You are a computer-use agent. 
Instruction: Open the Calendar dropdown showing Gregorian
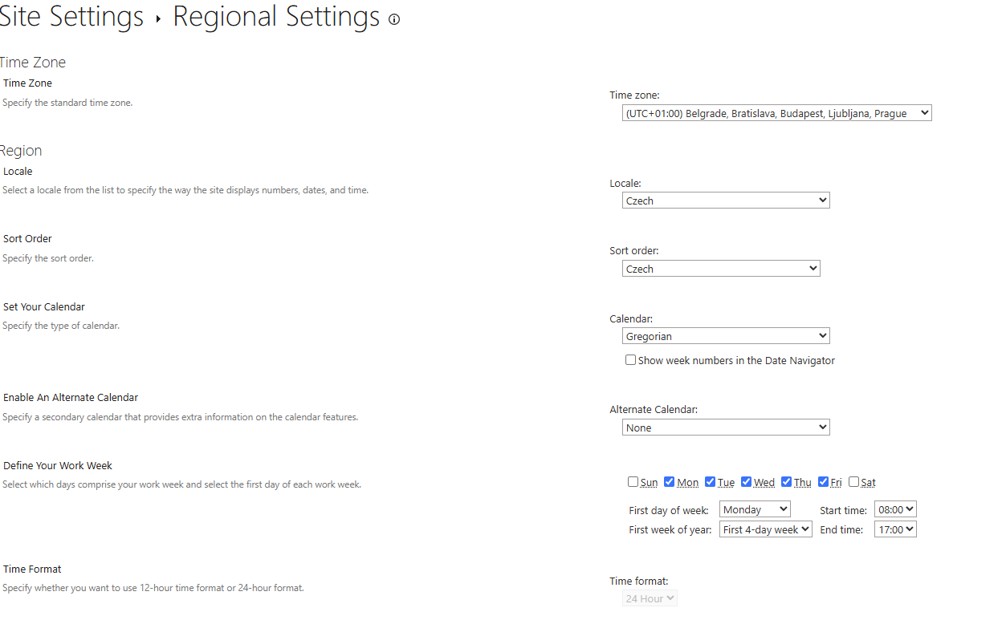[726, 336]
